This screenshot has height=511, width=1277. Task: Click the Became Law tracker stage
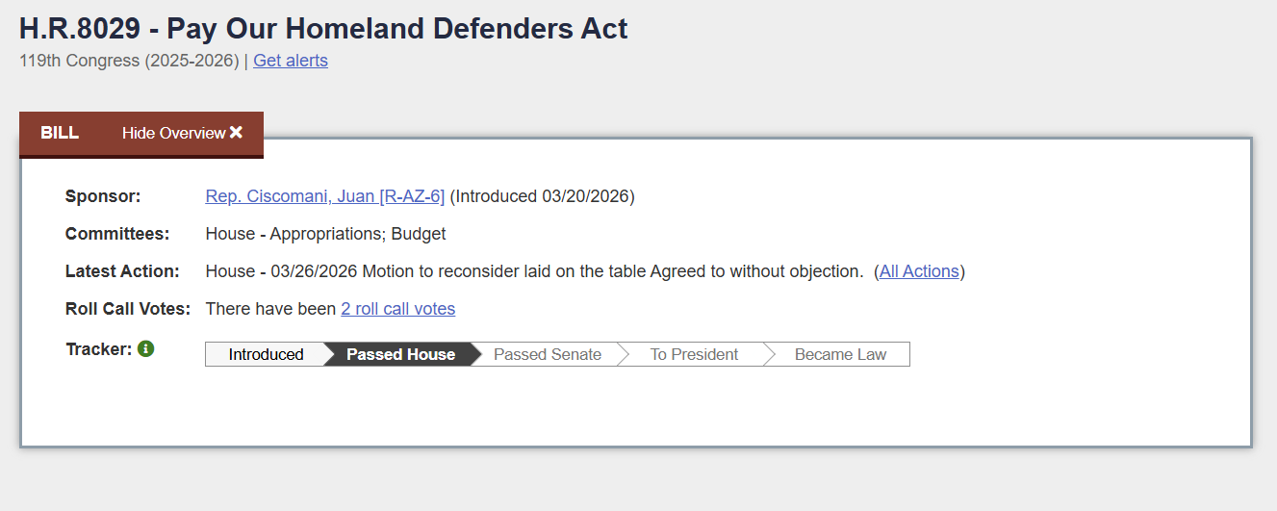840,354
